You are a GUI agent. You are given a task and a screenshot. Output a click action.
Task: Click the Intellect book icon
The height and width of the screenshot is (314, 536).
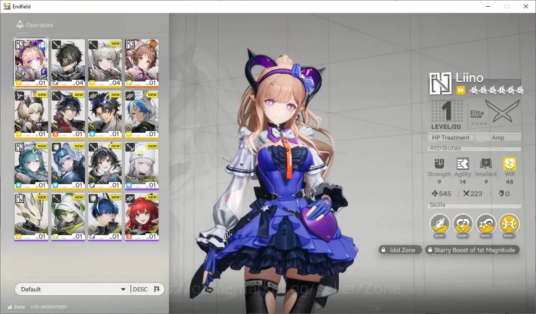[x=486, y=163]
